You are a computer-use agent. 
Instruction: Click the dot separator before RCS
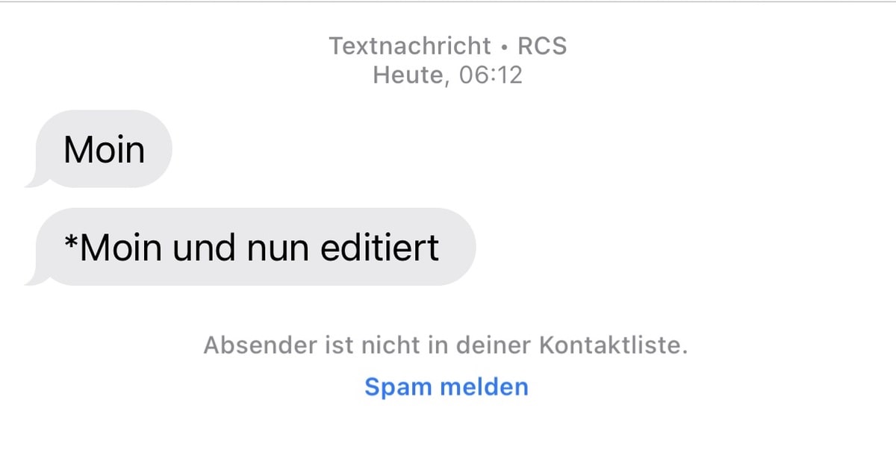pyautogui.click(x=505, y=47)
